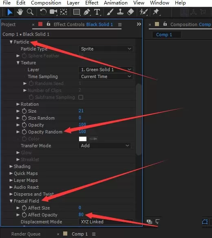
Task: Toggle the Effect Controls panel lock icon
Action: [x=49, y=24]
